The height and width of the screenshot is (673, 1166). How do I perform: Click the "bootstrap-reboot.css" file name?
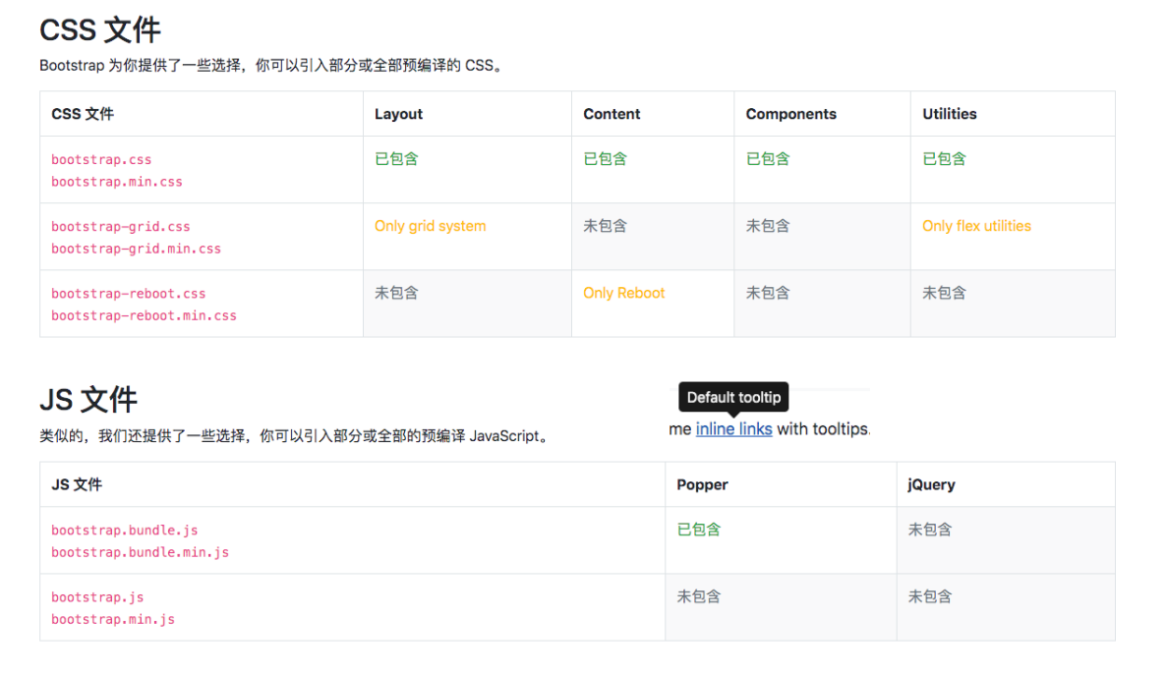(x=129, y=294)
